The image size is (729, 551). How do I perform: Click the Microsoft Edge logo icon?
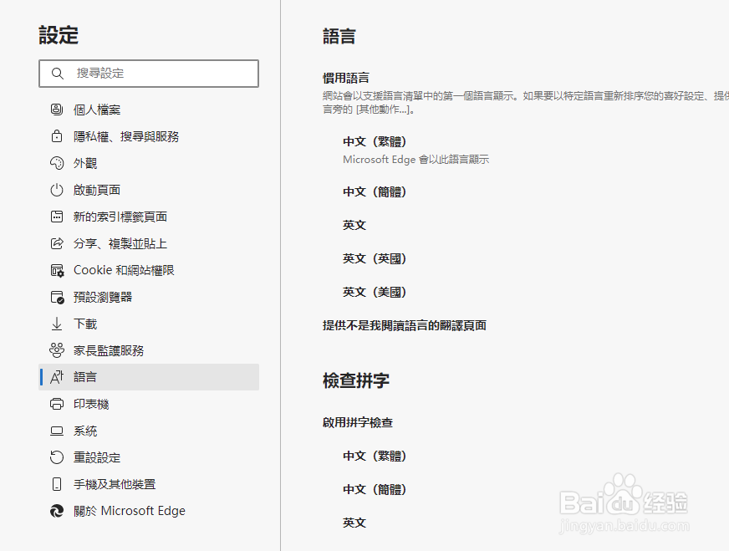(x=57, y=511)
